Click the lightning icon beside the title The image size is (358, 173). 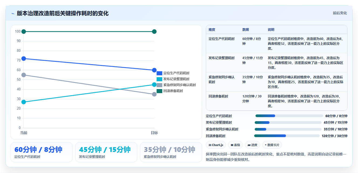13,13
